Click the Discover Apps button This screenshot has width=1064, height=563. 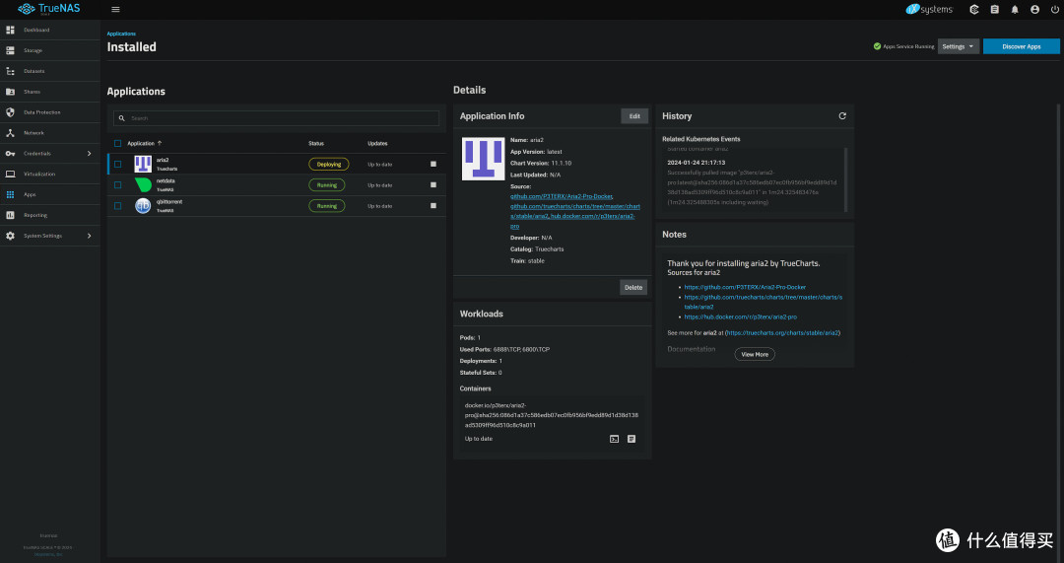1022,47
